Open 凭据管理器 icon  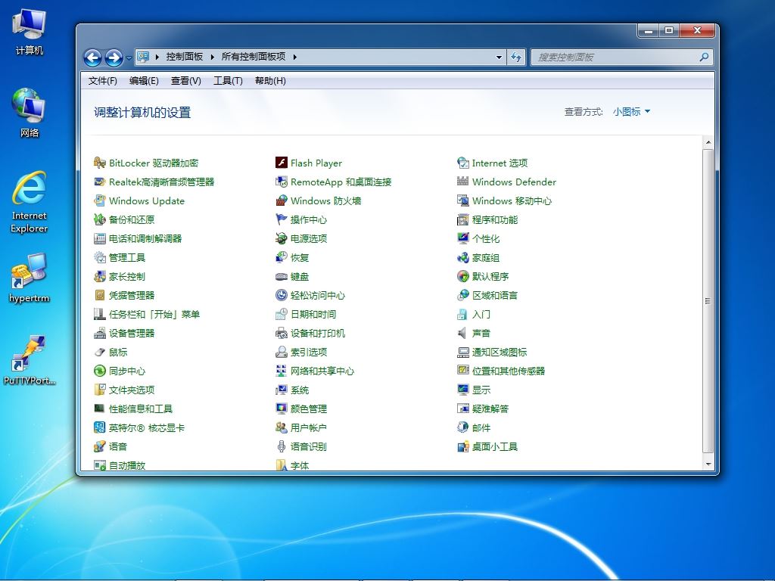(100, 295)
